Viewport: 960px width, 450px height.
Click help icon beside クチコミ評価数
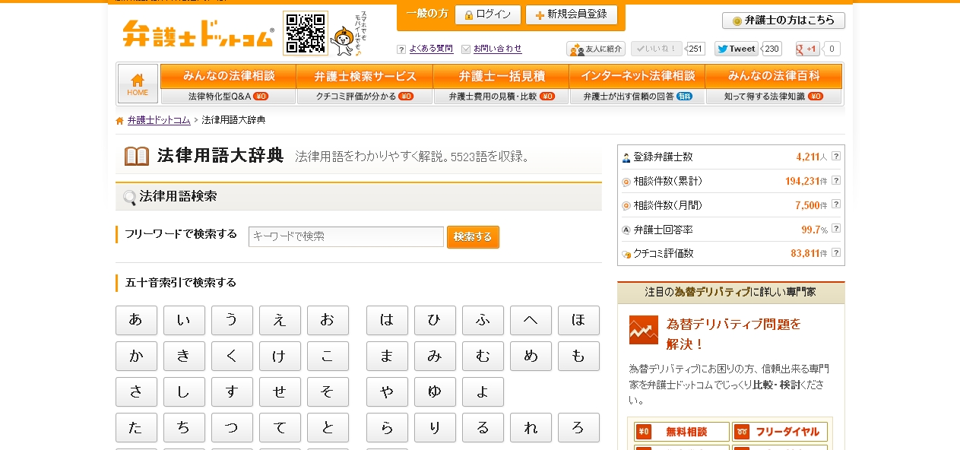[835, 253]
